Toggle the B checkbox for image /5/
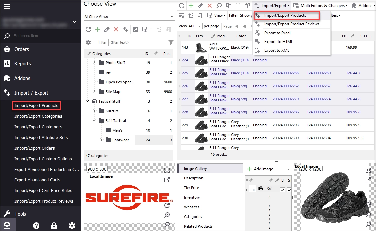The height and width of the screenshot is (231, 376). (x=283, y=190)
